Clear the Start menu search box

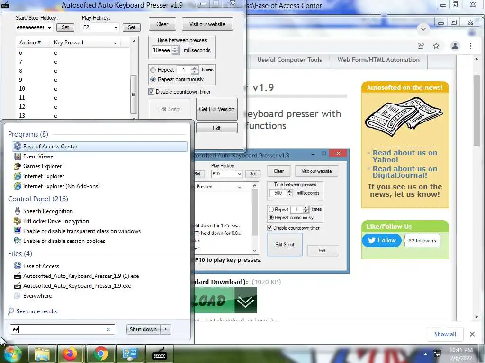pyautogui.click(x=108, y=329)
